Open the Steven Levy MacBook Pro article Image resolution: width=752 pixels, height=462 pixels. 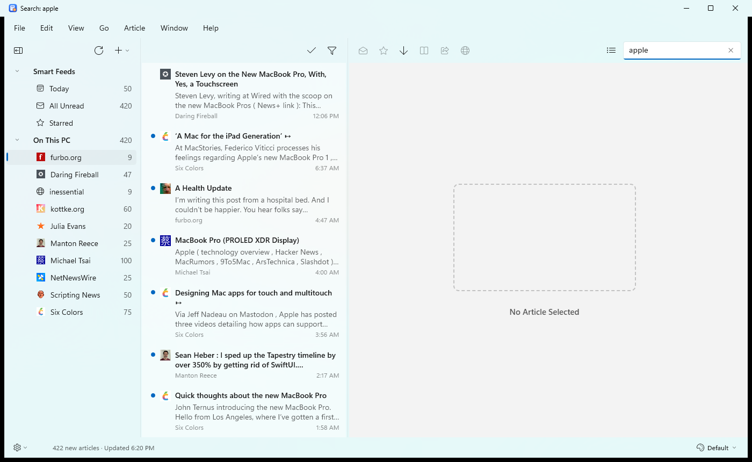[x=244, y=95]
